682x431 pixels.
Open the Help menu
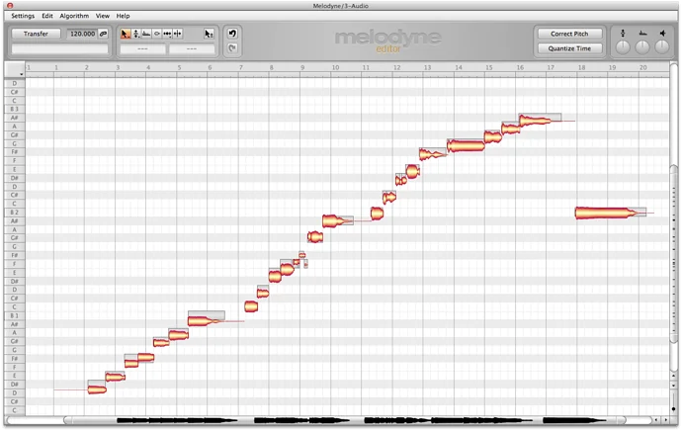pyautogui.click(x=124, y=16)
